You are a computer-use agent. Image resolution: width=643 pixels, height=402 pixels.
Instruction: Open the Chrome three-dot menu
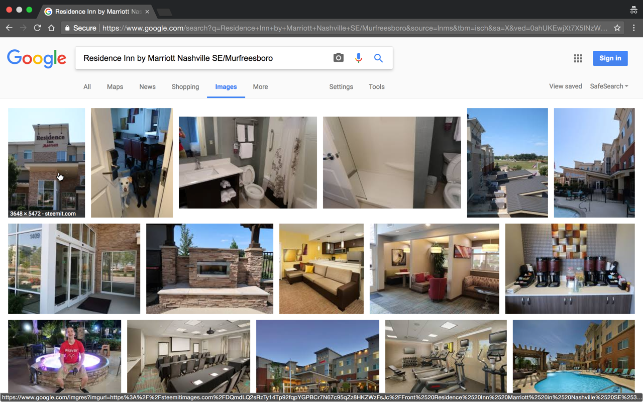(633, 28)
